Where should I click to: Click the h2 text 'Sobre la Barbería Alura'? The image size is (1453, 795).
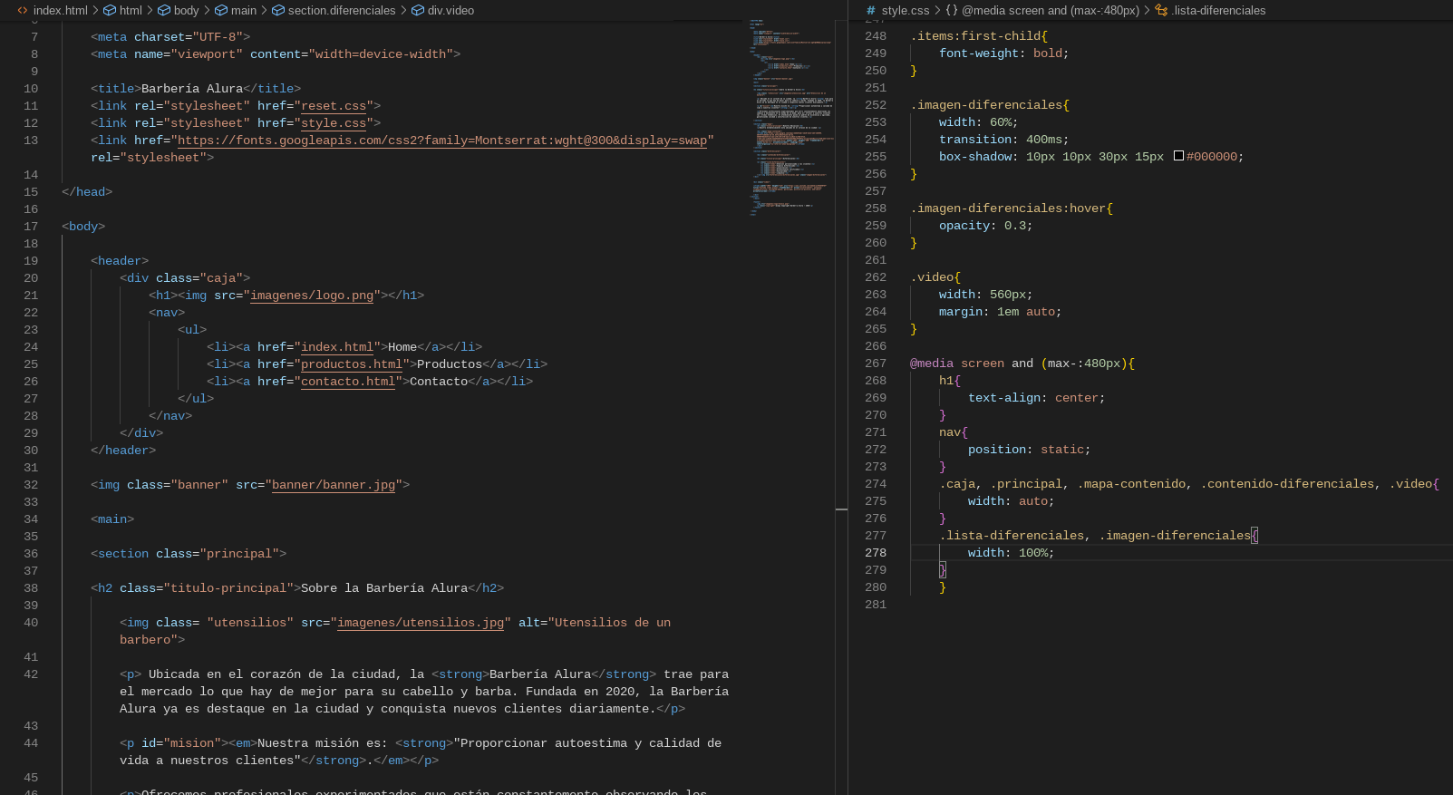point(384,588)
